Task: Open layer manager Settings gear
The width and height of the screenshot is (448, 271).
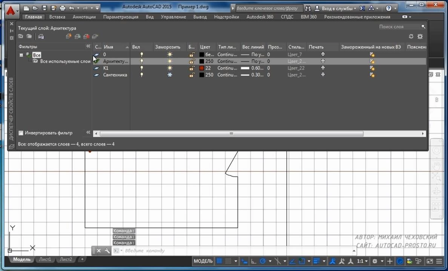Action: [x=420, y=36]
